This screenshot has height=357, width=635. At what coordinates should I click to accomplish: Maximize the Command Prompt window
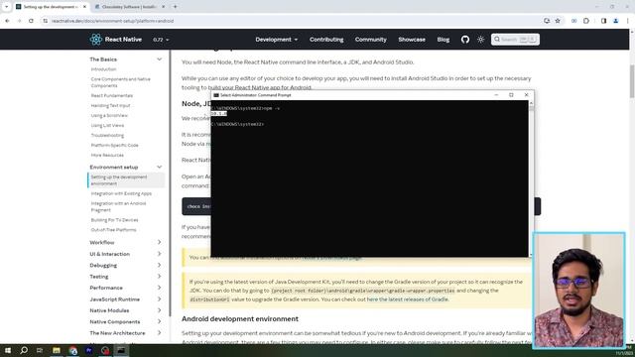tap(511, 95)
